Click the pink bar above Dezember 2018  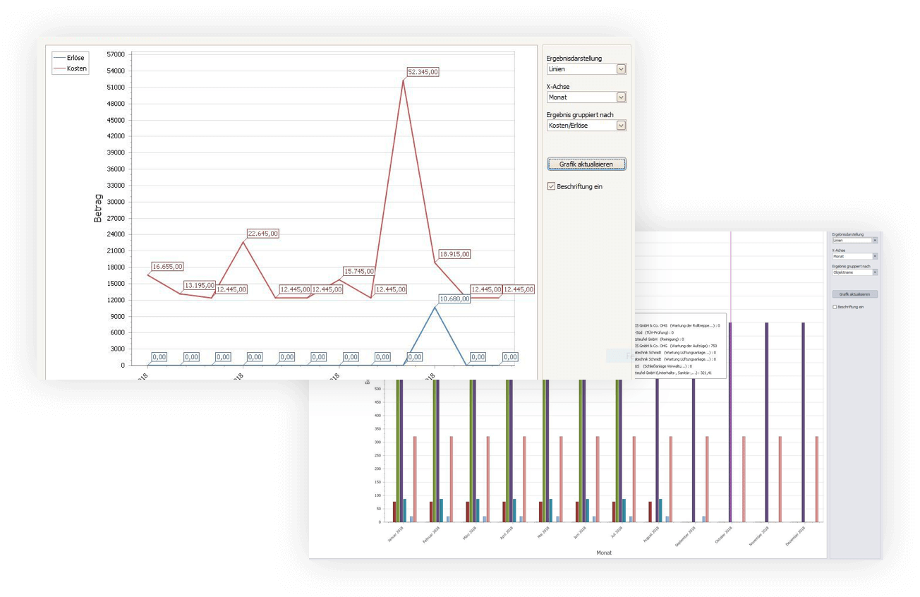pyautogui.click(x=817, y=478)
